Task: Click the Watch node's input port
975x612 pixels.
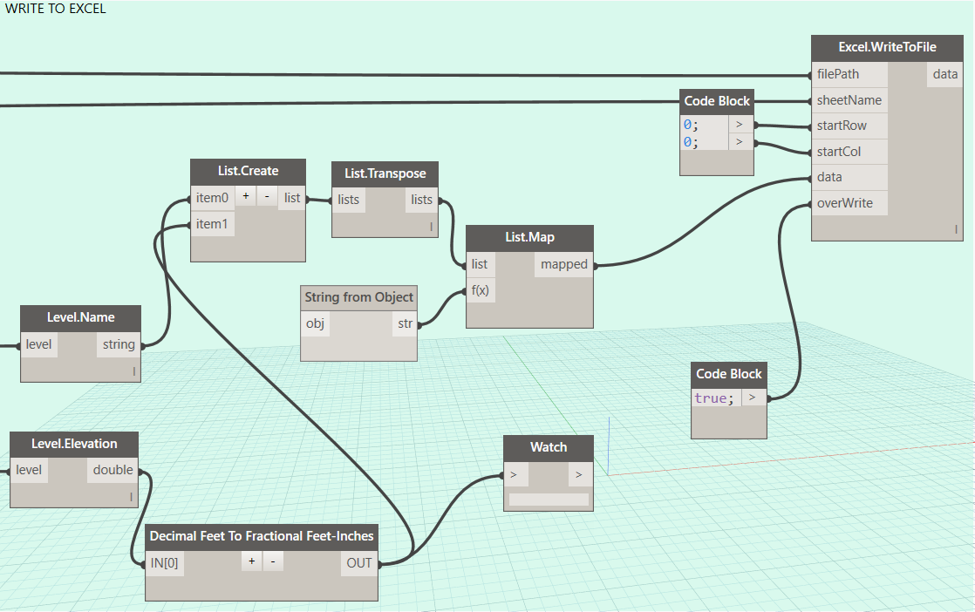Action: (515, 474)
